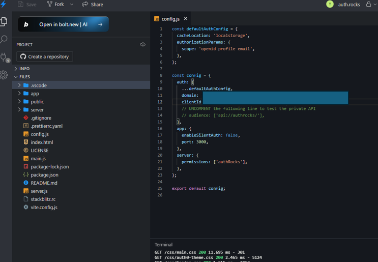The width and height of the screenshot is (378, 262).
Task: Close the config.js tab
Action: (185, 18)
